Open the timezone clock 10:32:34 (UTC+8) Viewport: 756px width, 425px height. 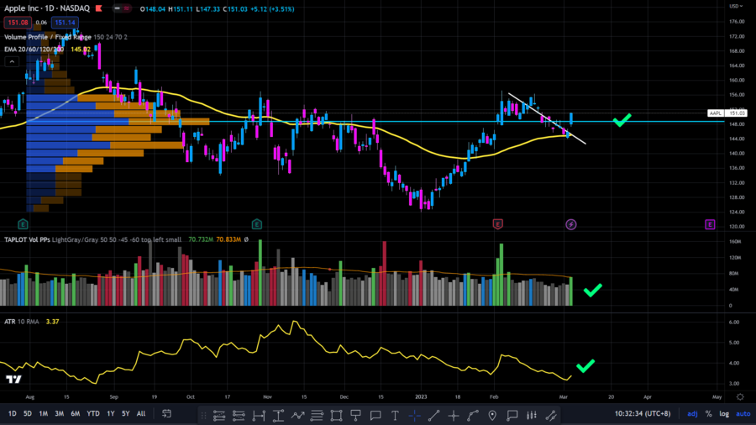pyautogui.click(x=643, y=413)
